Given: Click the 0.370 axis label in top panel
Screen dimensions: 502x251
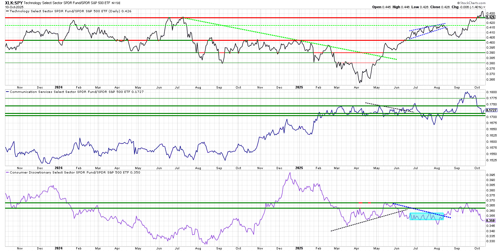Looking at the screenshot, I should point(490,74).
